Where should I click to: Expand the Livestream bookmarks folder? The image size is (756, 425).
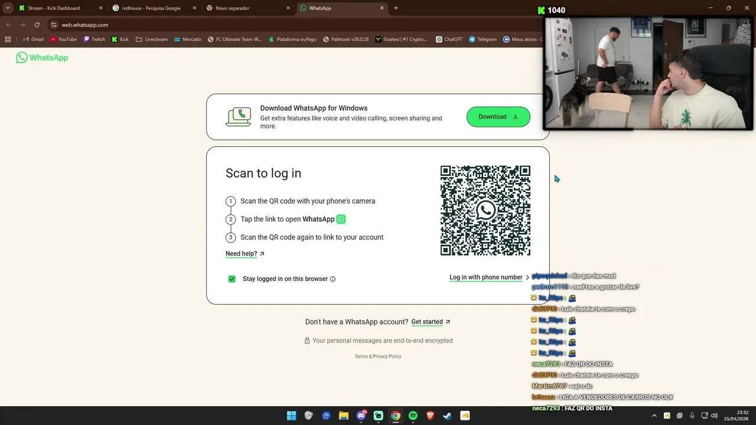pos(152,40)
